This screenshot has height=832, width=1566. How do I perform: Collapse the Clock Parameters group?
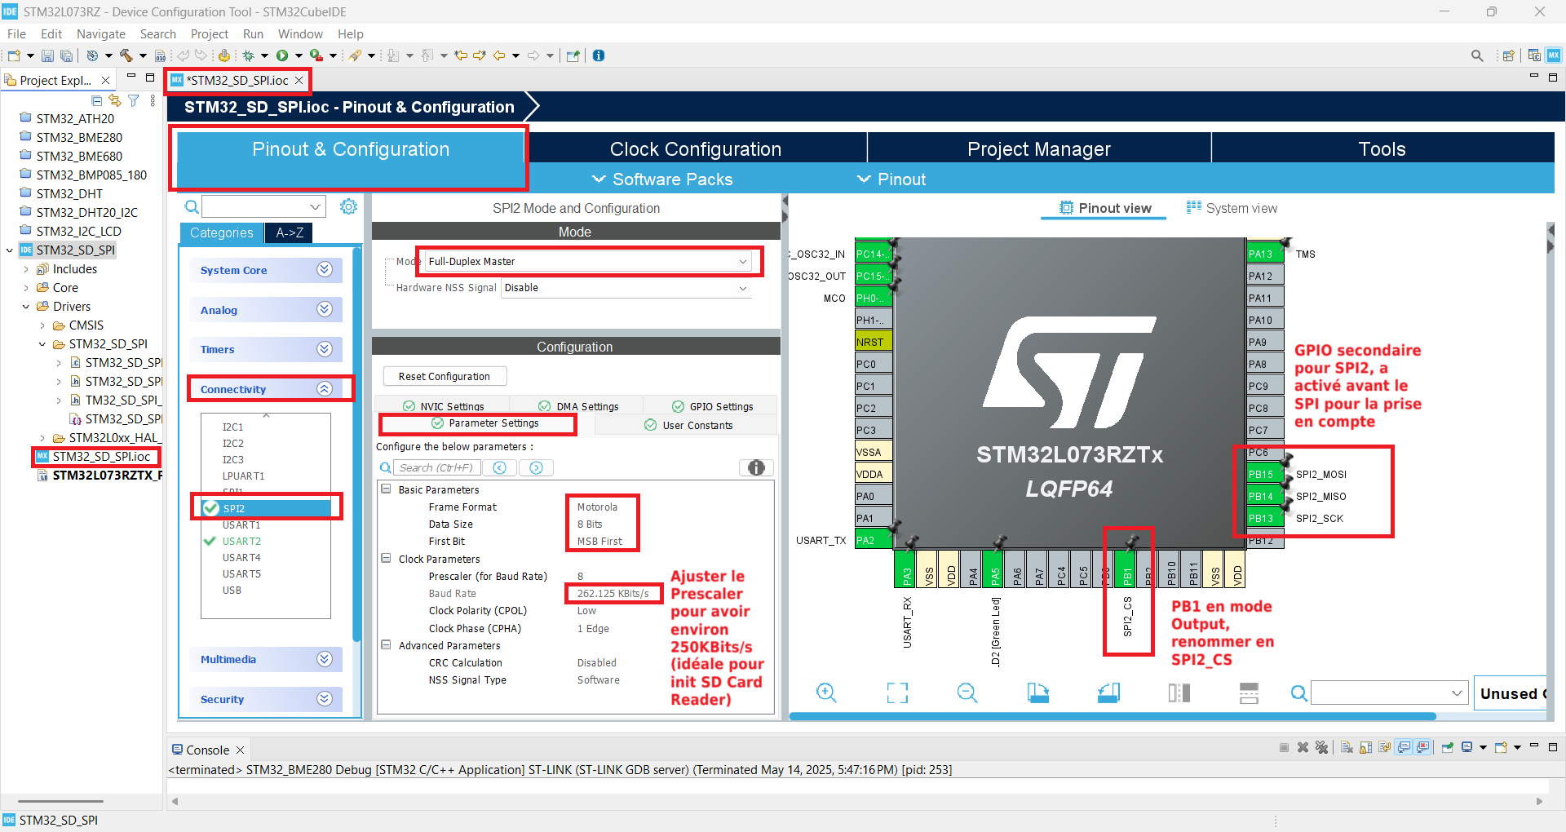386,559
